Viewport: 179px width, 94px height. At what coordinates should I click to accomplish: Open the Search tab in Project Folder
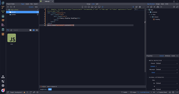point(36,4)
